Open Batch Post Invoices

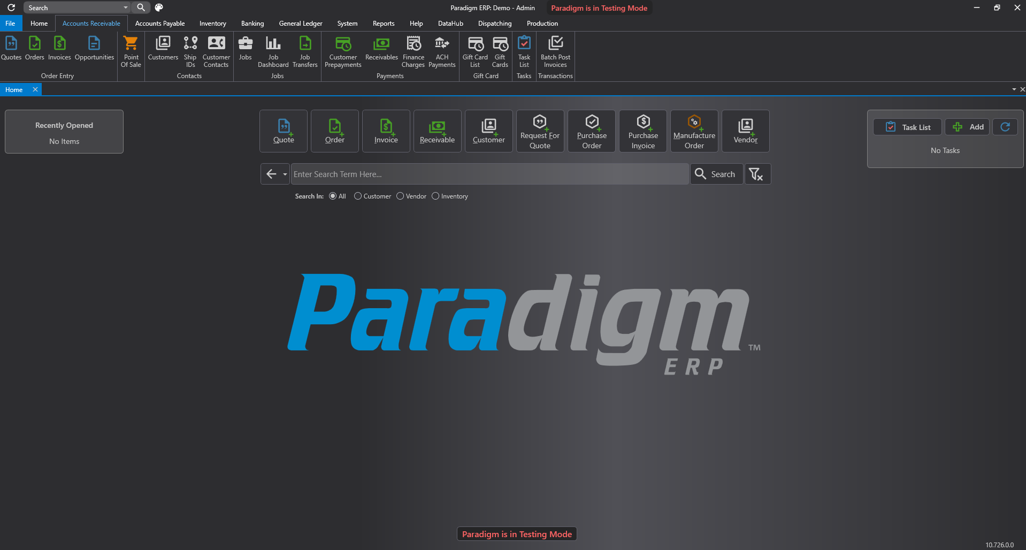coord(555,51)
